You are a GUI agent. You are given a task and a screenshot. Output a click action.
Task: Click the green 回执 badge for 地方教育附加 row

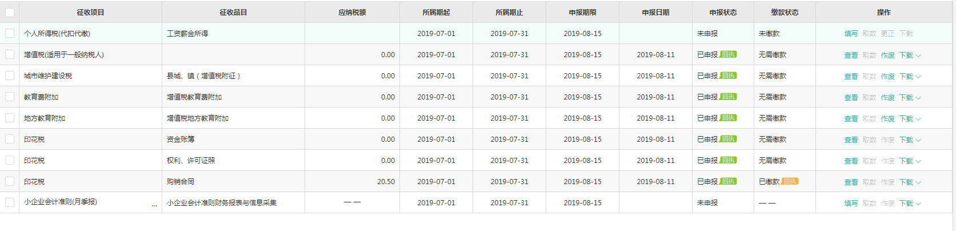pyautogui.click(x=728, y=118)
